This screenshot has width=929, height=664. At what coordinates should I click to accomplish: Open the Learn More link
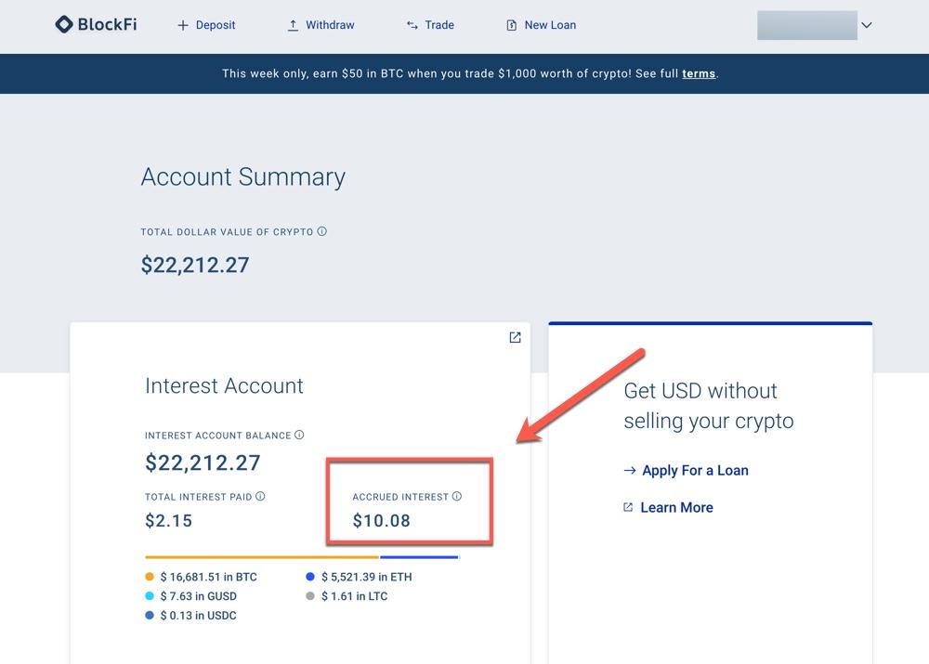coord(676,508)
